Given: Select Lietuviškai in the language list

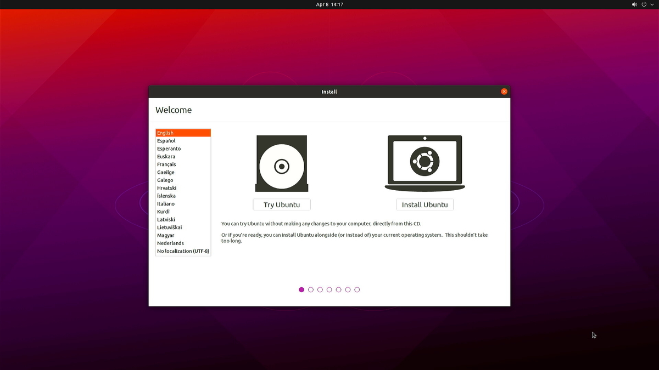Looking at the screenshot, I should pos(183,227).
